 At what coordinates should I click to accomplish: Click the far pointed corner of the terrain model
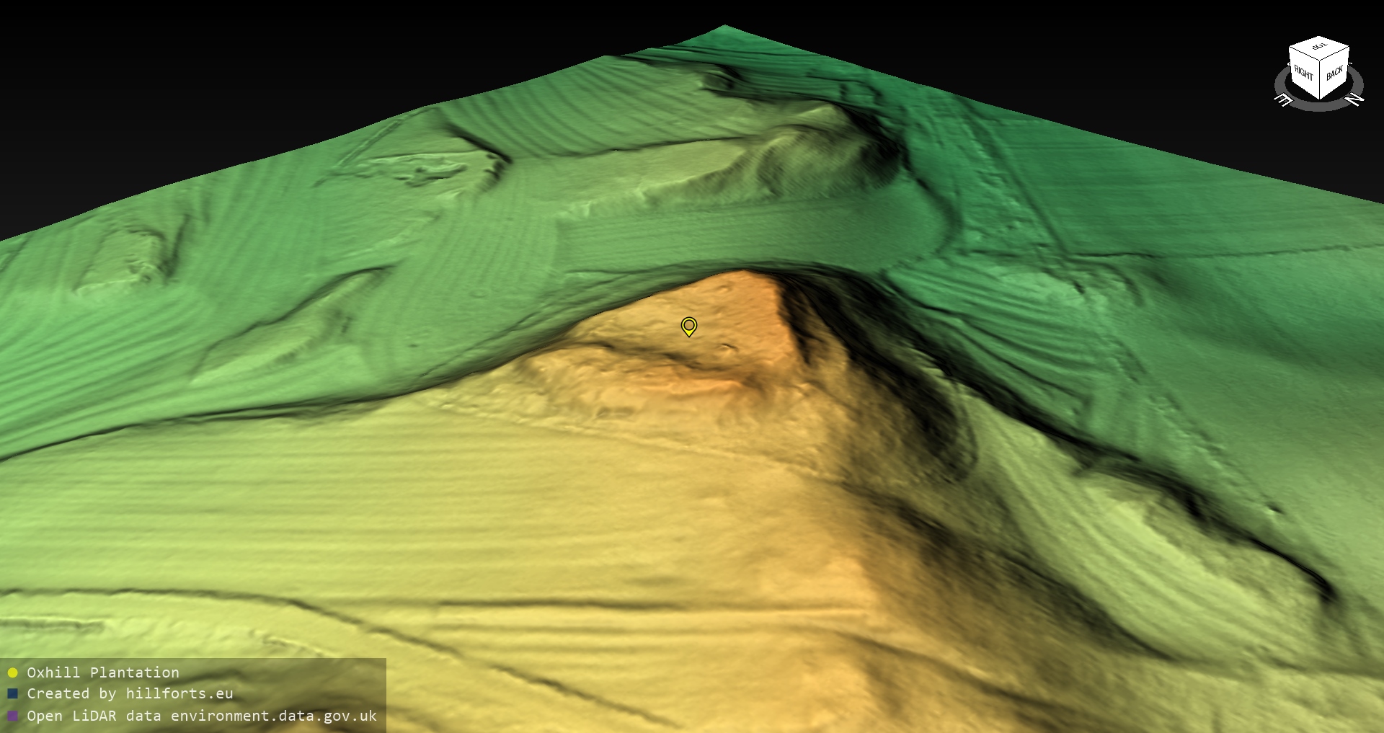pyautogui.click(x=724, y=27)
